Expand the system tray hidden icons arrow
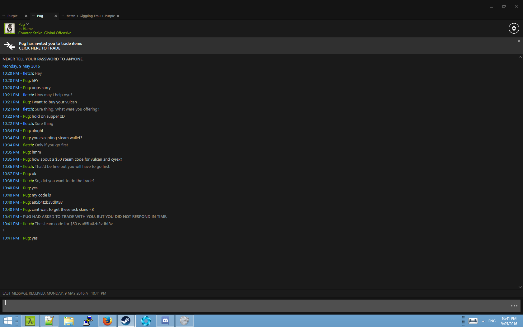 (483, 321)
